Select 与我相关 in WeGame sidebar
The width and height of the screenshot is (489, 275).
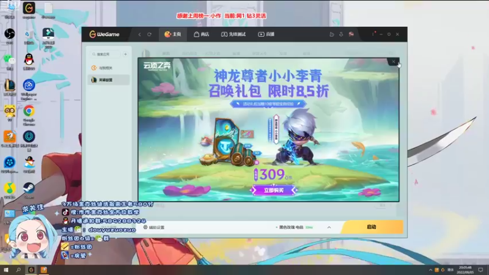pos(109,68)
